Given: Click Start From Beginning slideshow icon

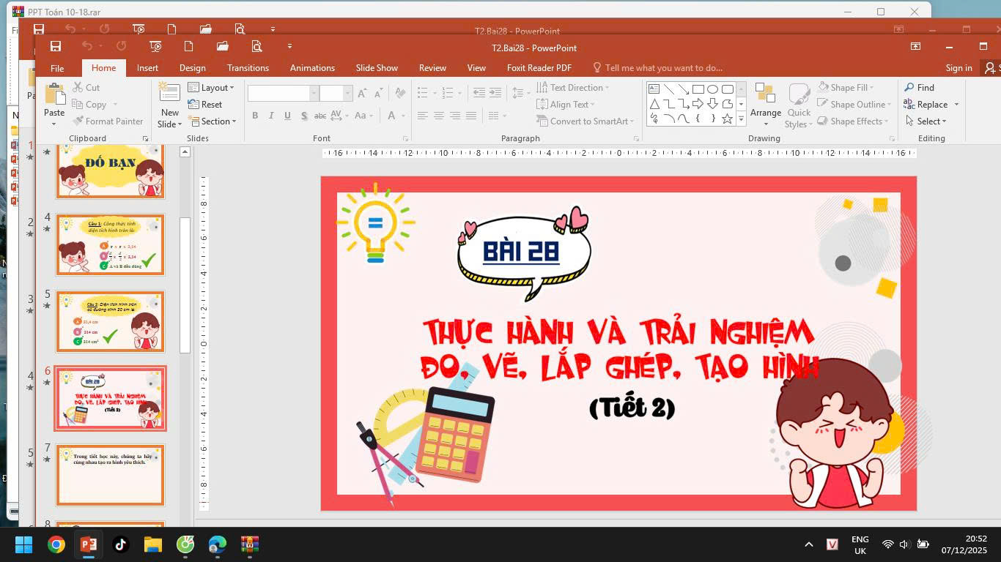Looking at the screenshot, I should 155,47.
